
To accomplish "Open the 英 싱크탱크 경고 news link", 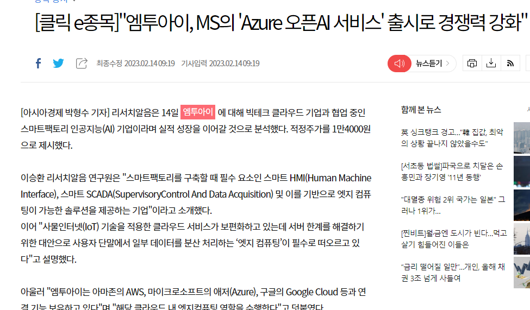I will tap(452, 138).
